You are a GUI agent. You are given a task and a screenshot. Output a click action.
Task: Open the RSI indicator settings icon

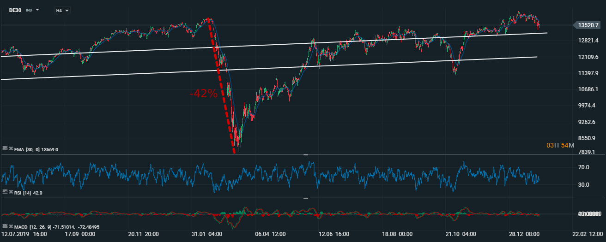tap(5, 192)
